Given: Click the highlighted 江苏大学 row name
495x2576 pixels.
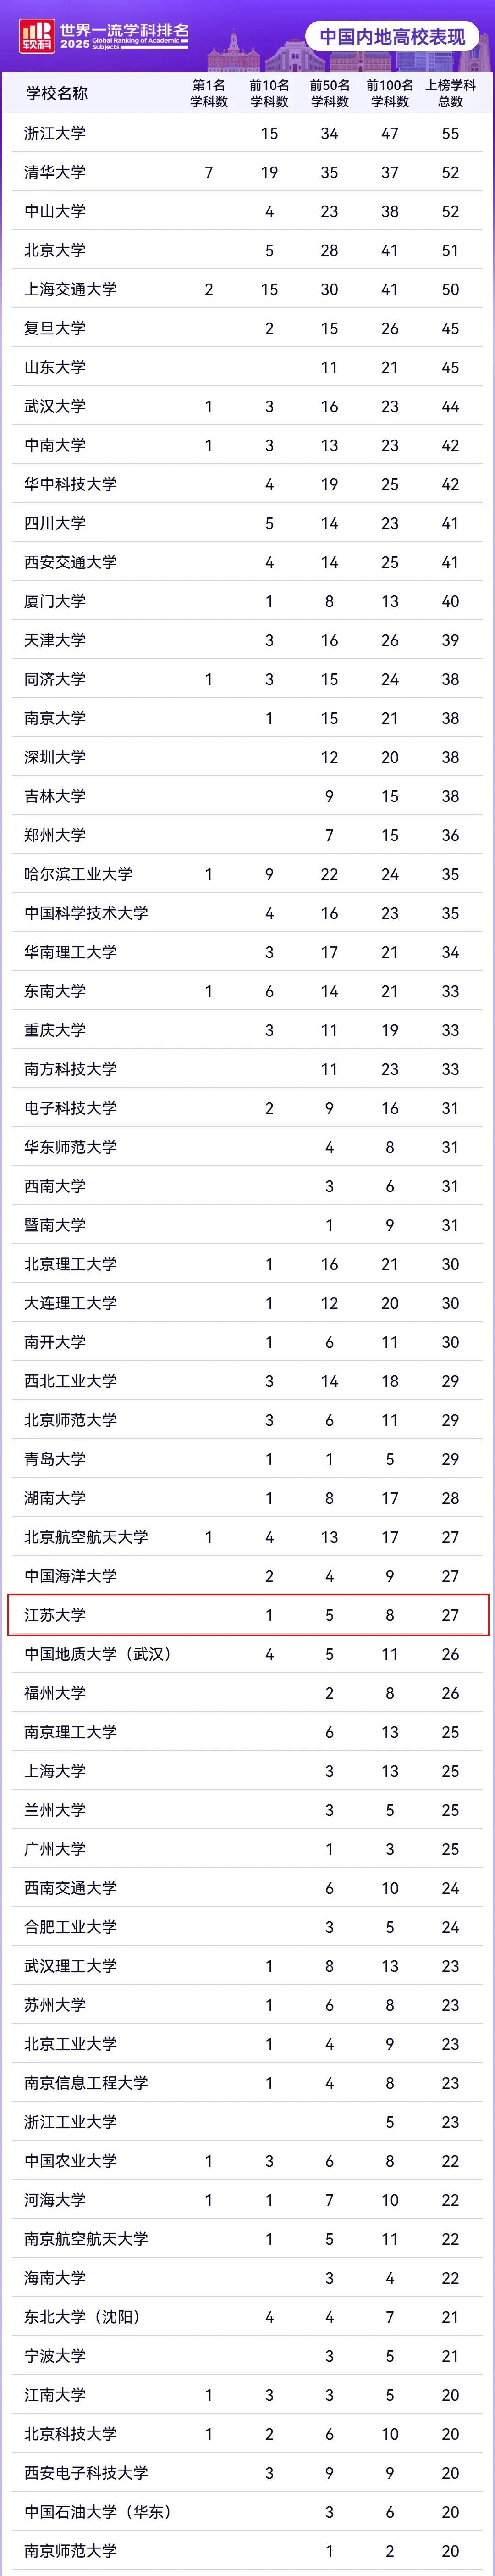Looking at the screenshot, I should 55,1615.
